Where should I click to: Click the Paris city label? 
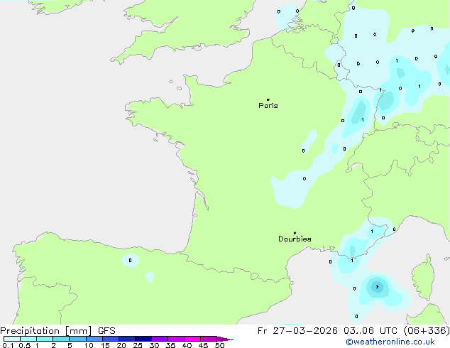pos(268,106)
